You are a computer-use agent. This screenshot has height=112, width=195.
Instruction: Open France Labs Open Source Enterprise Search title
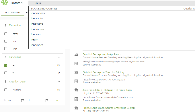pos(109,108)
